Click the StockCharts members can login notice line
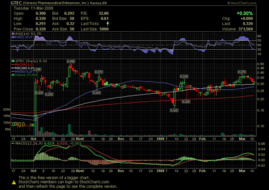The height and width of the screenshot is (190, 269). click(x=64, y=182)
